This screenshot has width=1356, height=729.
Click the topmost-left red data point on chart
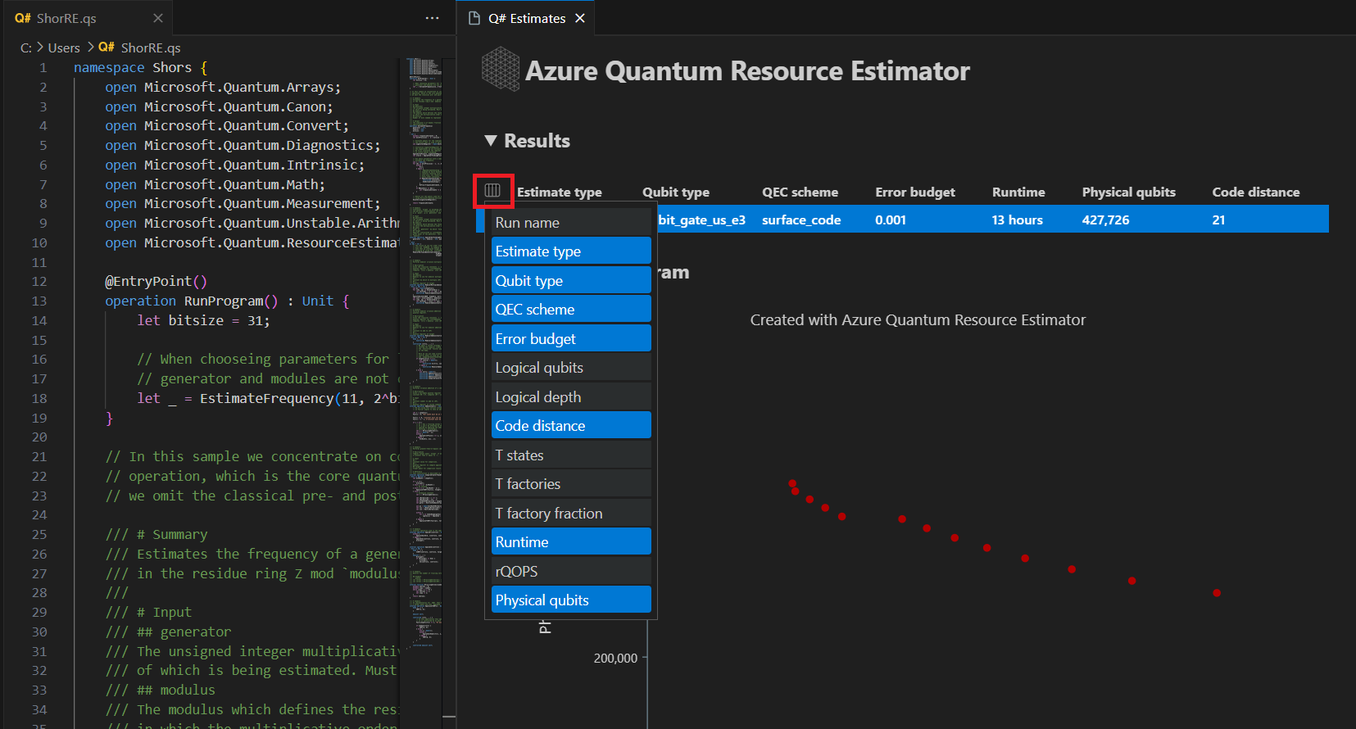pyautogui.click(x=791, y=483)
